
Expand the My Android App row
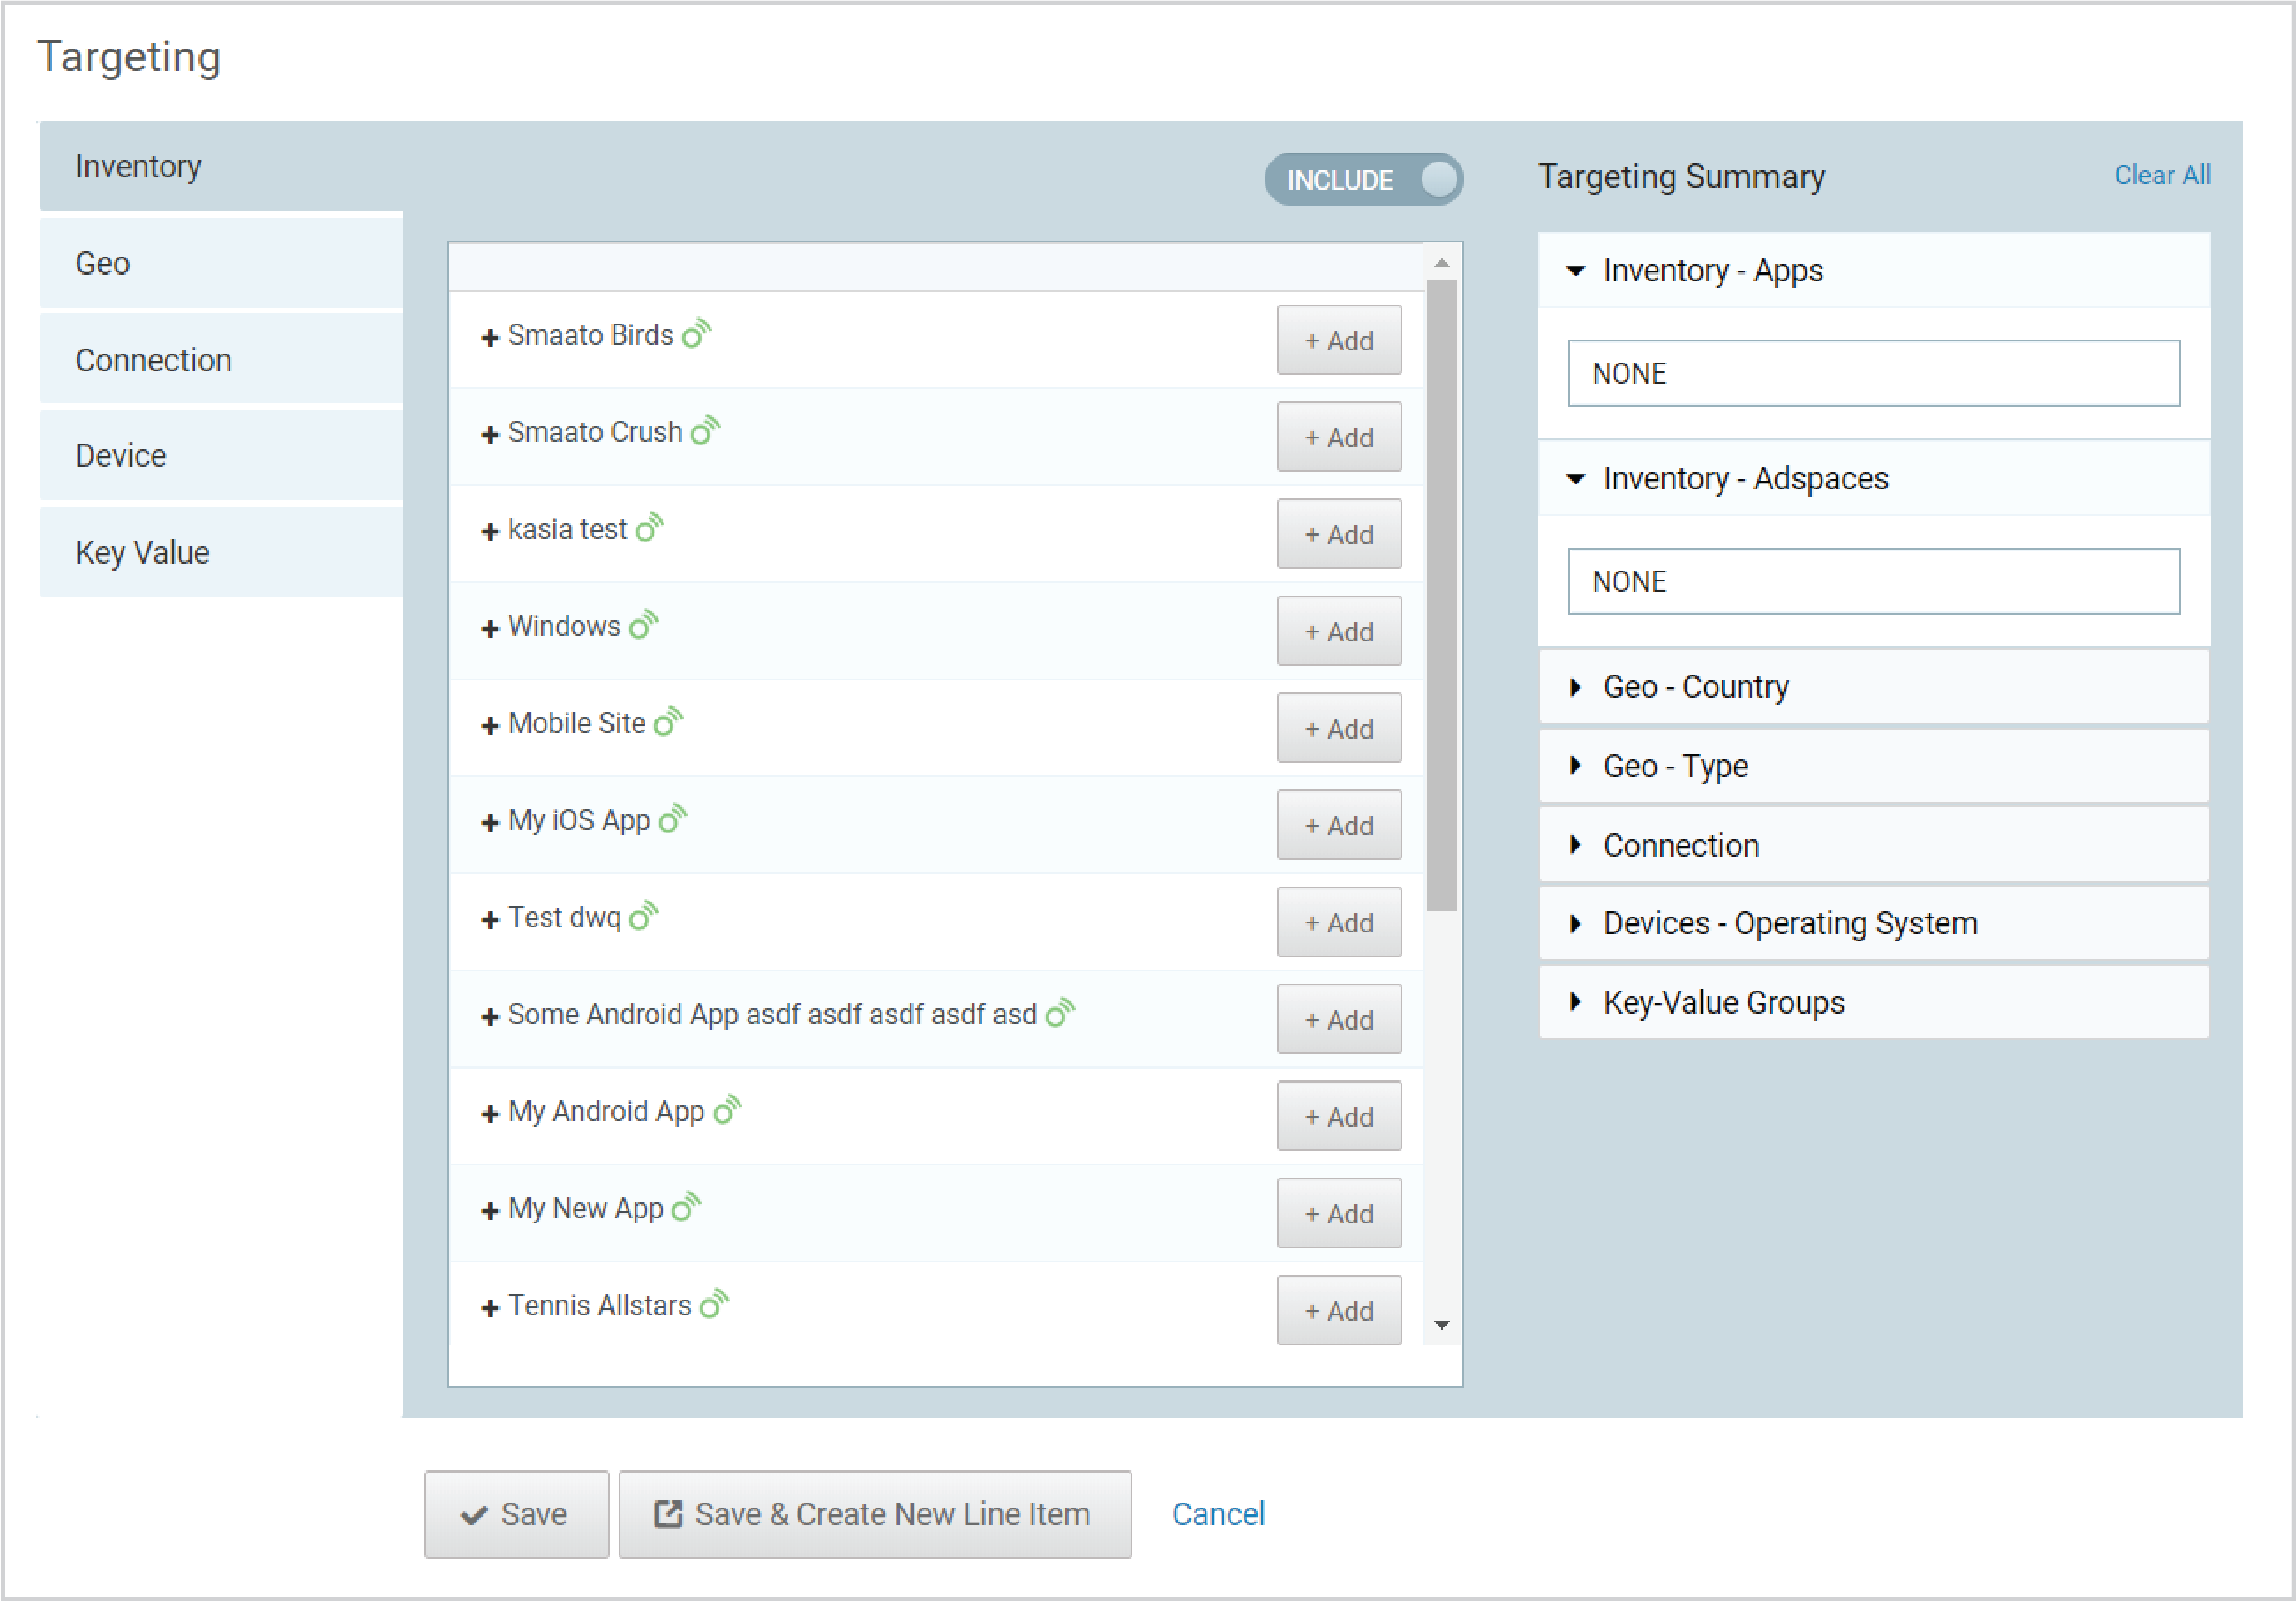pyautogui.click(x=490, y=1114)
